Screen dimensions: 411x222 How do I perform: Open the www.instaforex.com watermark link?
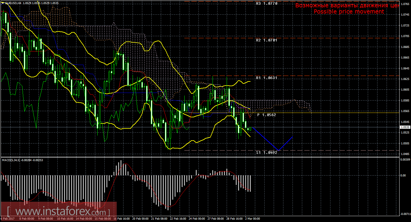[59, 211]
